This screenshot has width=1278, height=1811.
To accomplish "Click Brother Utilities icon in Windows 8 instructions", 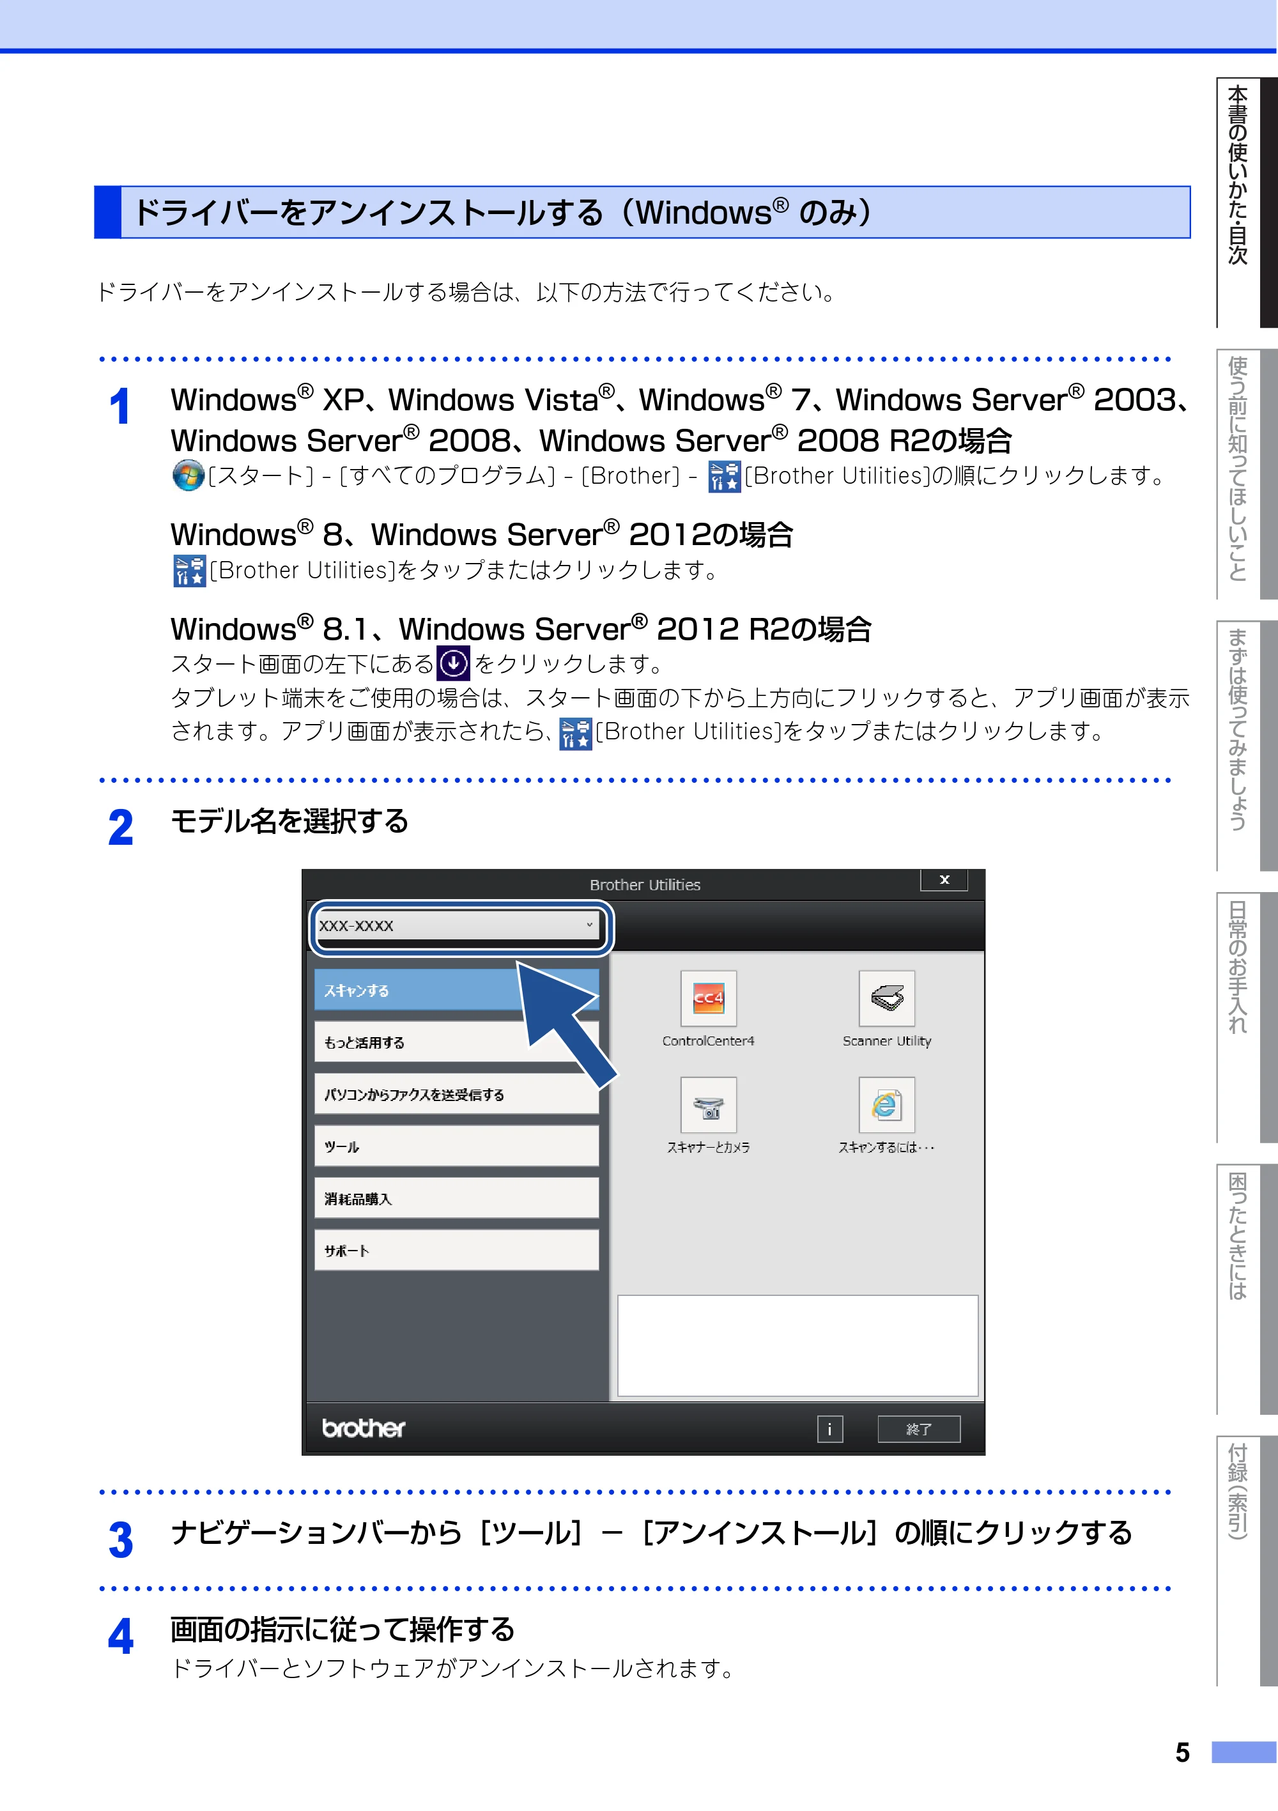I will coord(189,570).
